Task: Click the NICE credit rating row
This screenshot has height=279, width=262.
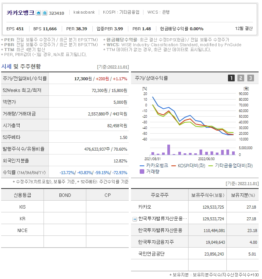Action: (x=65, y=230)
